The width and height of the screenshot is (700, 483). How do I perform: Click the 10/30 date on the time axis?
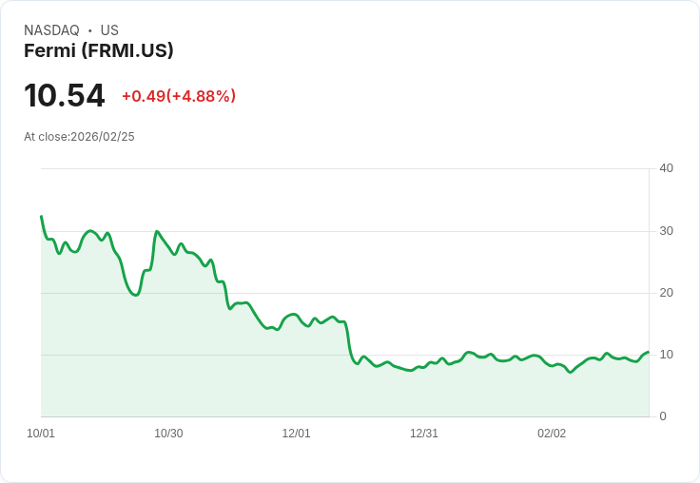(x=168, y=434)
